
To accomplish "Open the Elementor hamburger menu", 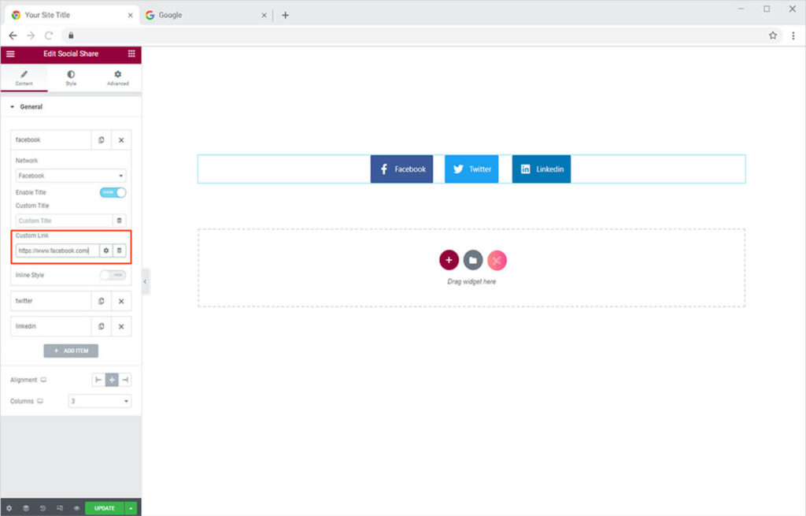I will tap(10, 54).
